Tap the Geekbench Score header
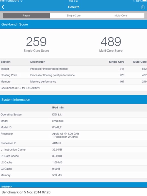Image resolution: width=147 pixels, height=196 pixels. [74, 24]
